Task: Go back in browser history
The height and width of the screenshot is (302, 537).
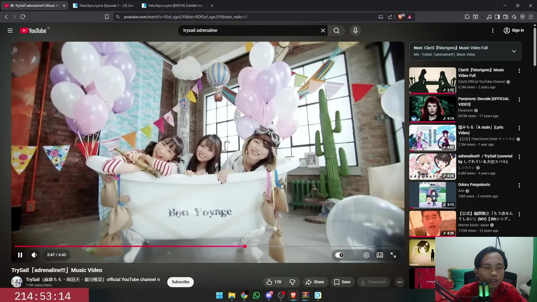Action: (x=6, y=17)
